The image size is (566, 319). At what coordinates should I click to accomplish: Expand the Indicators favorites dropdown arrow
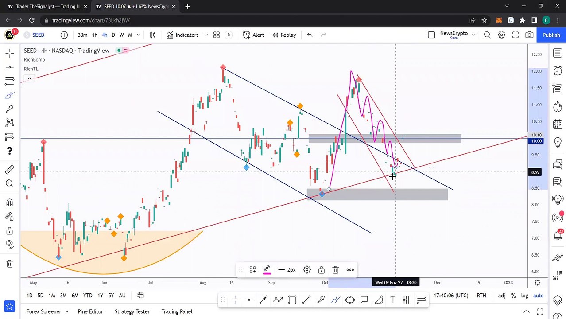206,35
